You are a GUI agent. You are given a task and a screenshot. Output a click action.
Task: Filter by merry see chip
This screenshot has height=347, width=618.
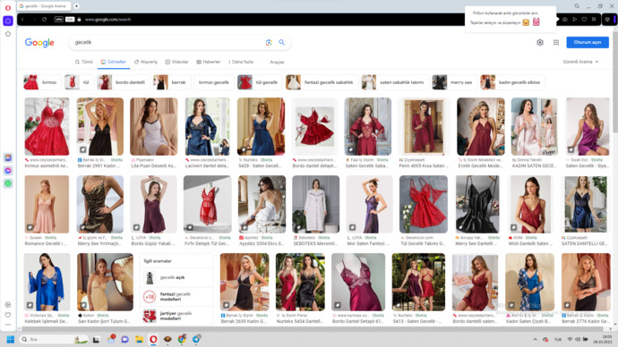[453, 82]
